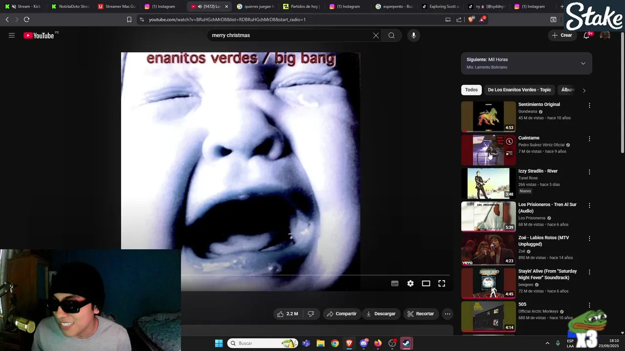
Task: Open the Sentimiento Original thumbnail
Action: click(x=488, y=117)
